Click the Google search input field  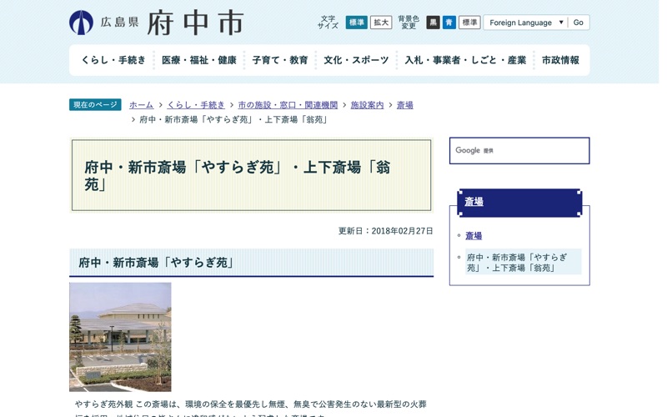[519, 151]
